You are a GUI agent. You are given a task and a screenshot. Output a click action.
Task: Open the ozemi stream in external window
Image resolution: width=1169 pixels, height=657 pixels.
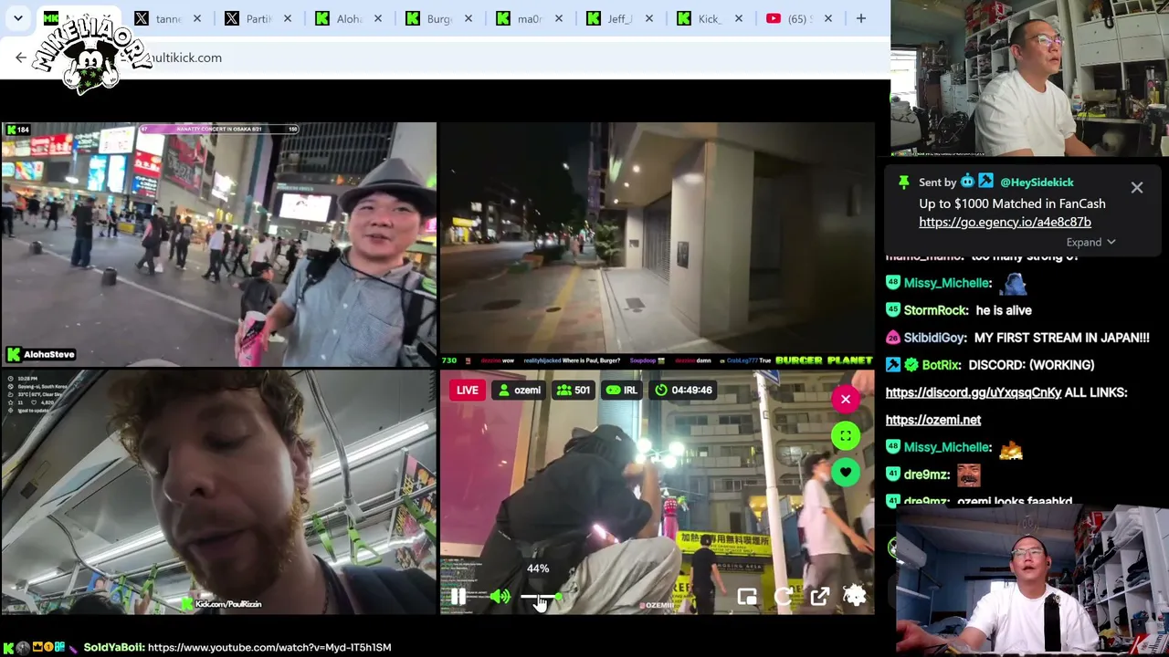tap(819, 597)
